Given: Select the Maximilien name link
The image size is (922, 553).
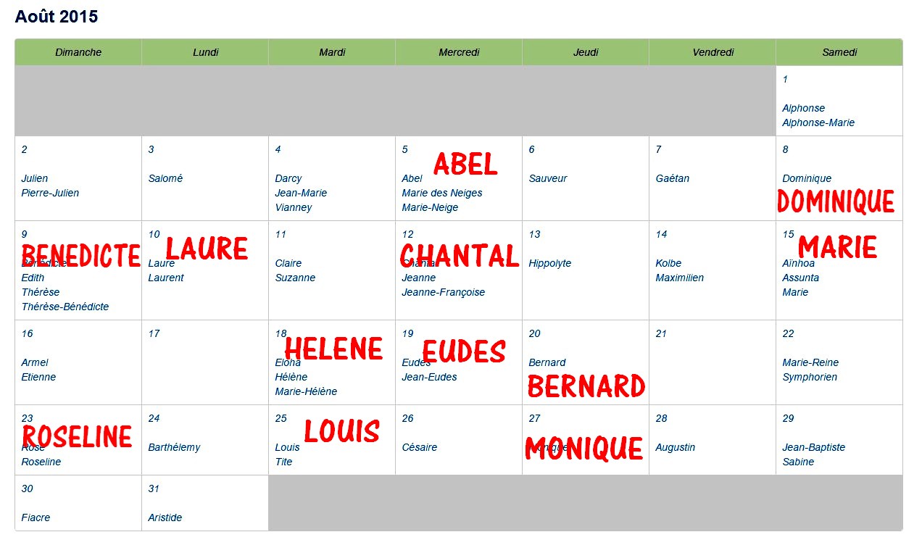Looking at the screenshot, I should tap(680, 278).
